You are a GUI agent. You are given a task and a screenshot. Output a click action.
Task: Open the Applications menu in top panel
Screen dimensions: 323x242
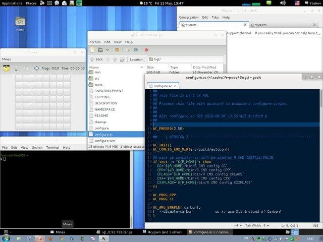tap(11, 3)
